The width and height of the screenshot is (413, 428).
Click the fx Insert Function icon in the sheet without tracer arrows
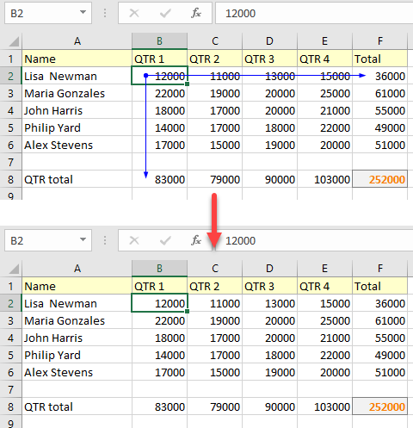tap(196, 240)
